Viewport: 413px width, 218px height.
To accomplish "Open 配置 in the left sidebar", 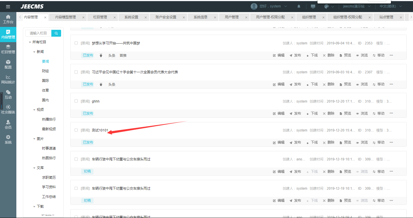I will click(8, 64).
